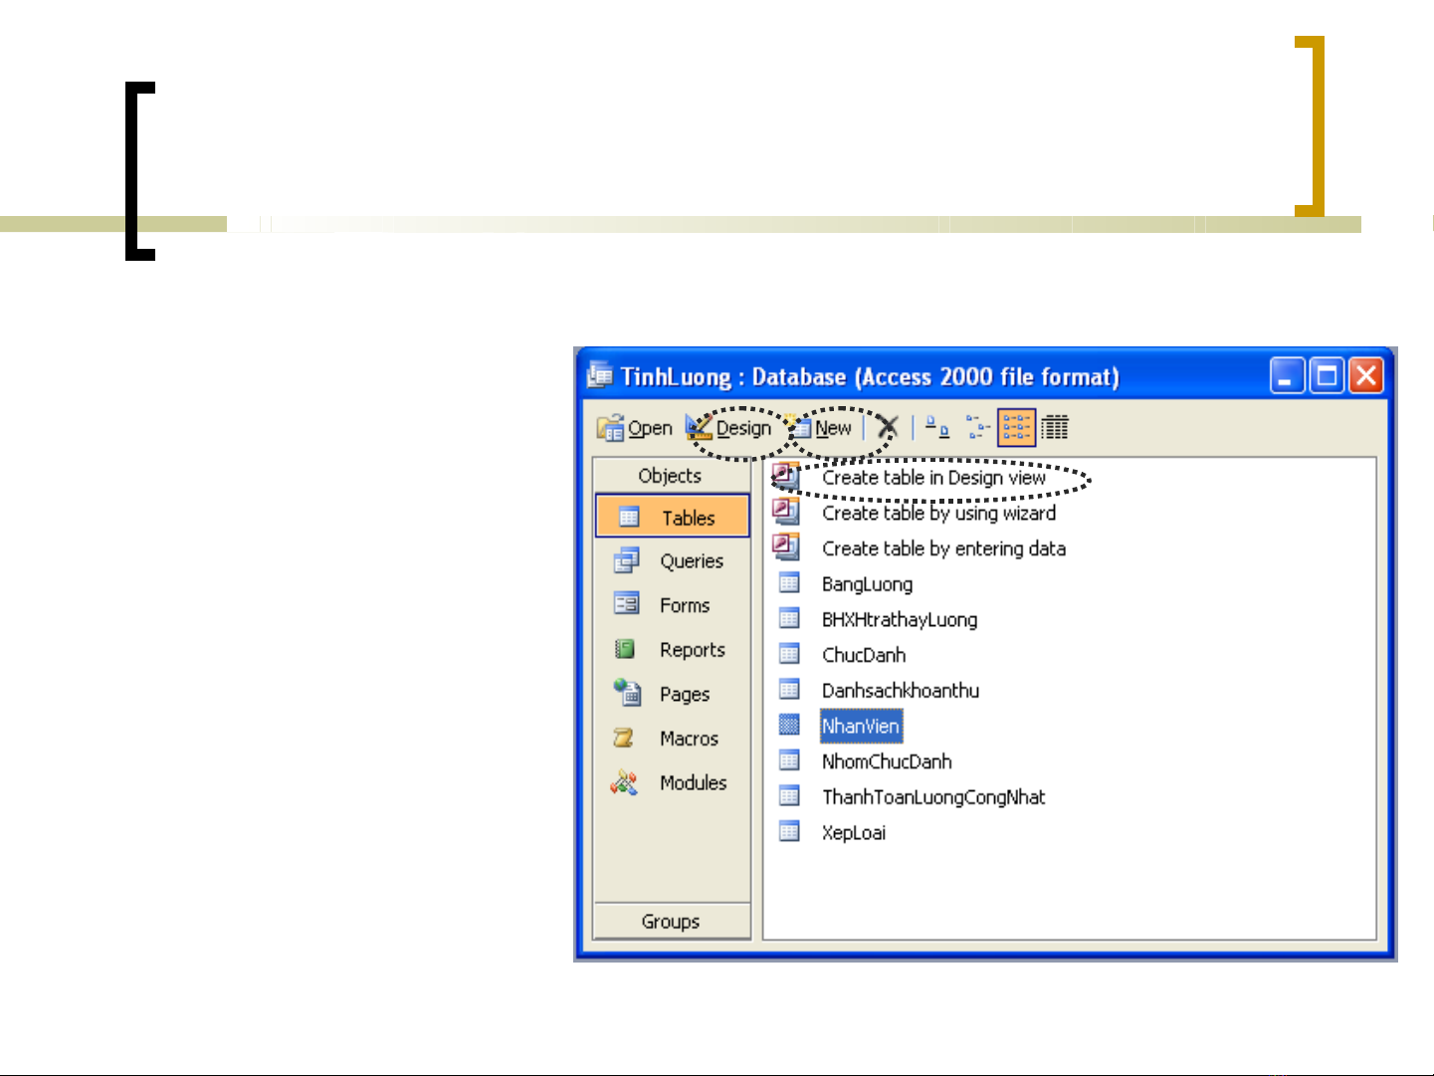Switch to Small Icons view

(977, 428)
